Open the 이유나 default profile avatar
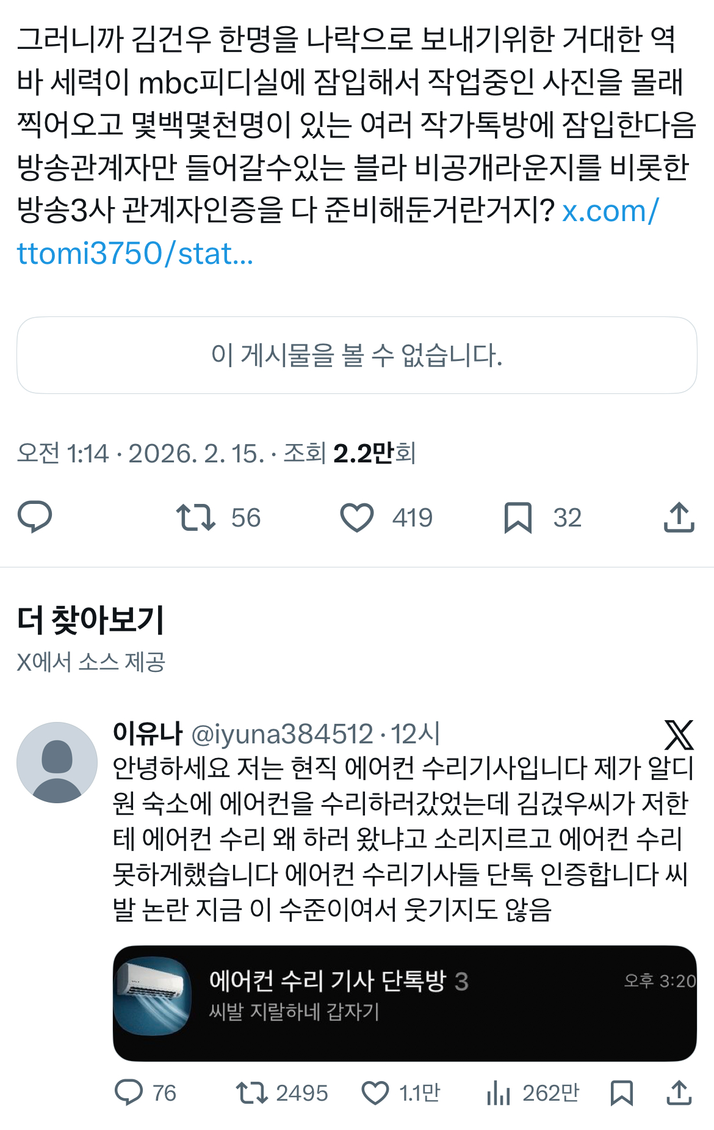The height and width of the screenshot is (1130, 714). click(x=57, y=762)
